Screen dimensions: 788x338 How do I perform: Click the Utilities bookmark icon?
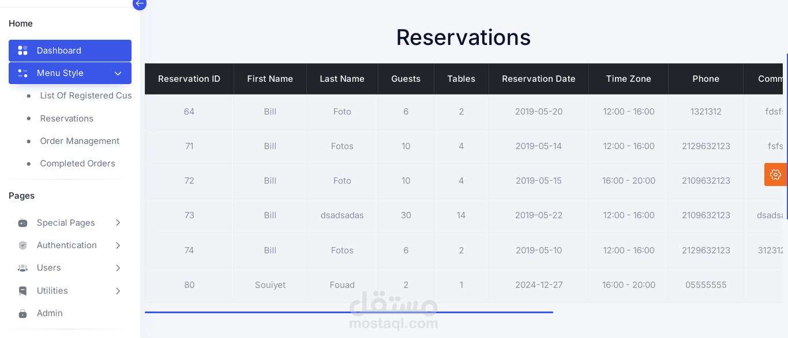point(22,291)
